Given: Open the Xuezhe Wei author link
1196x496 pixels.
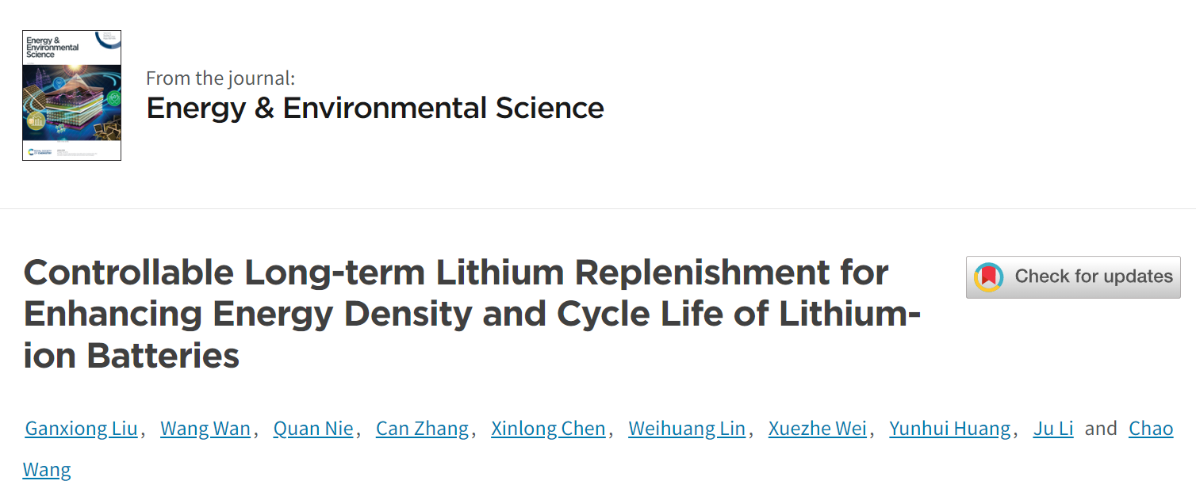Looking at the screenshot, I should (x=818, y=429).
